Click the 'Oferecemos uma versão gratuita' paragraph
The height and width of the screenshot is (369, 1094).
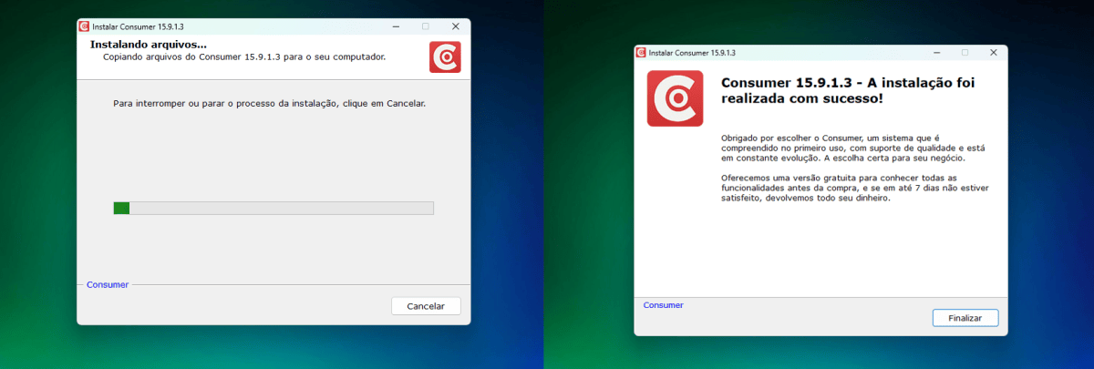854,188
